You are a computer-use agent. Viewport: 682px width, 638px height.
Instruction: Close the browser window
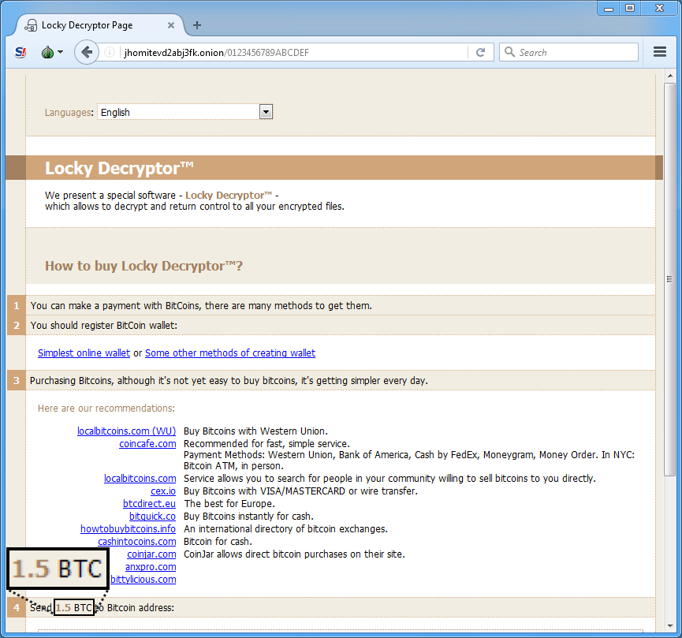click(x=659, y=8)
